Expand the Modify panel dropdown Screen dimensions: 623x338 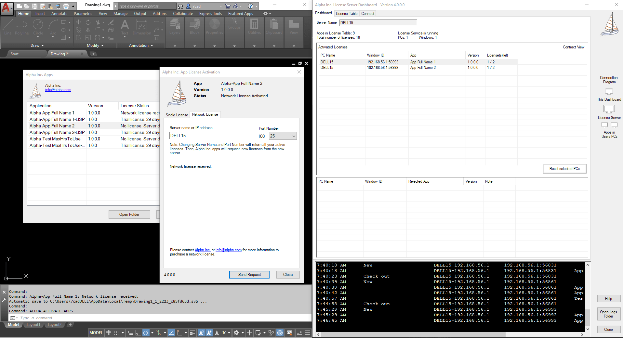(95, 45)
